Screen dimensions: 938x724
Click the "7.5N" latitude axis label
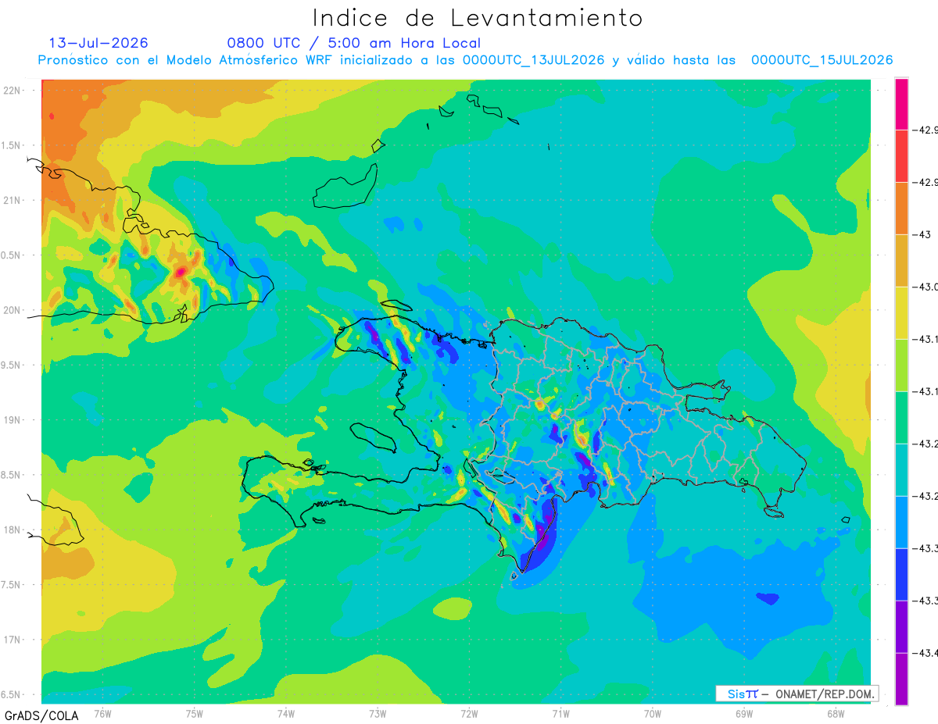tap(12, 584)
